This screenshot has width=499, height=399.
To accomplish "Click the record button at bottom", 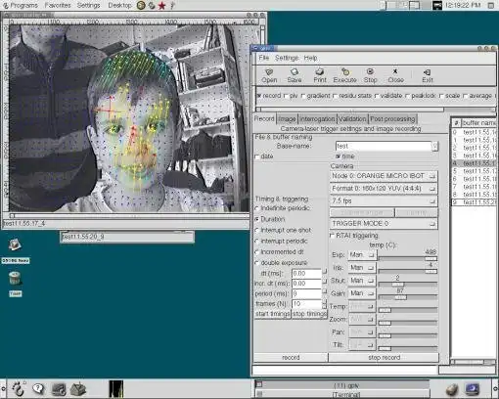I will point(291,358).
